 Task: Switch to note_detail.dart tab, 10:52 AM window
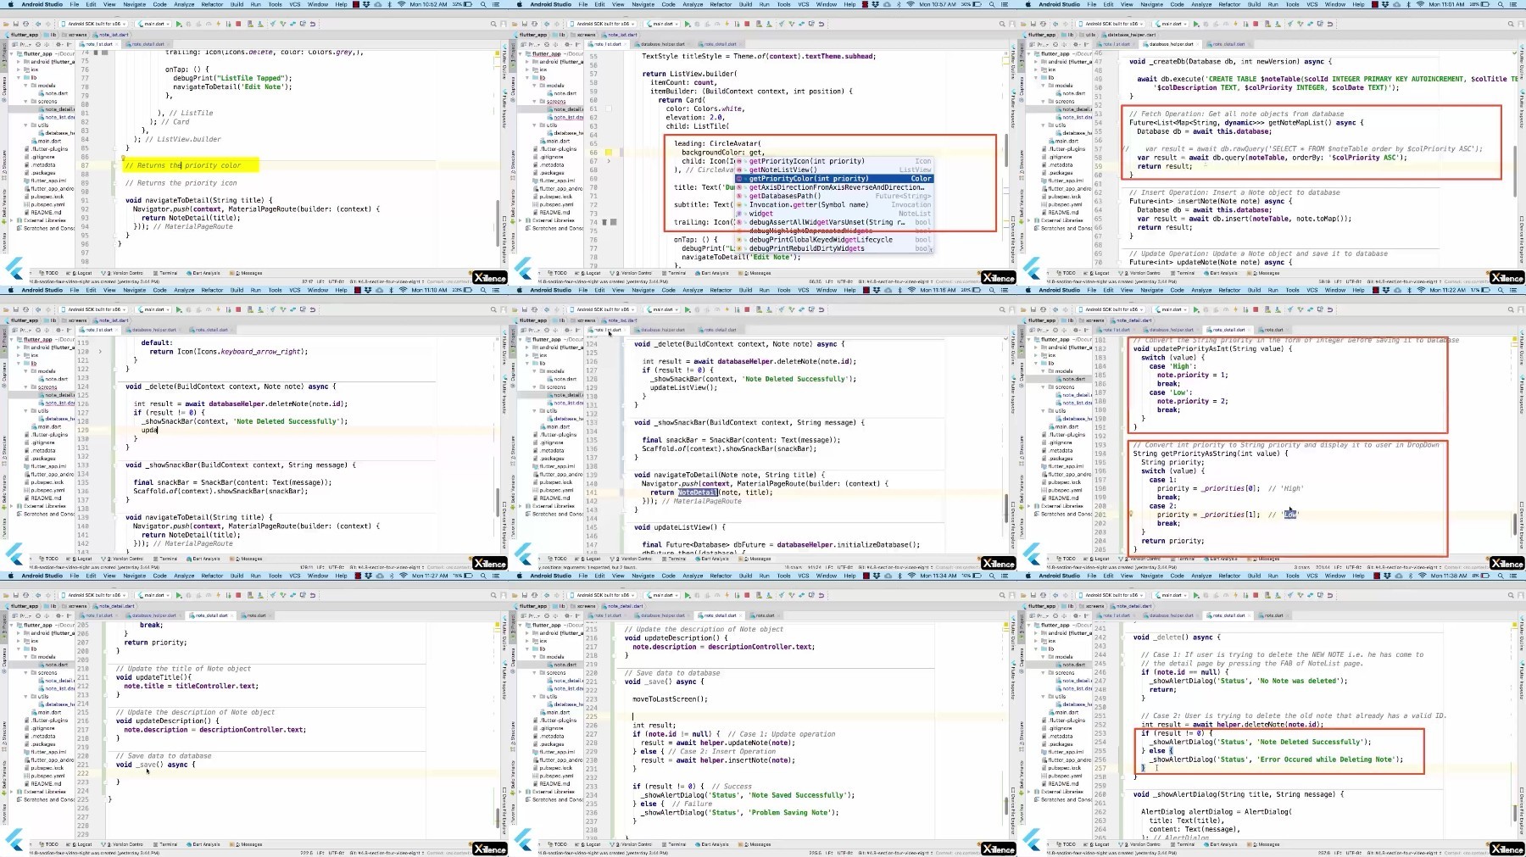(146, 44)
